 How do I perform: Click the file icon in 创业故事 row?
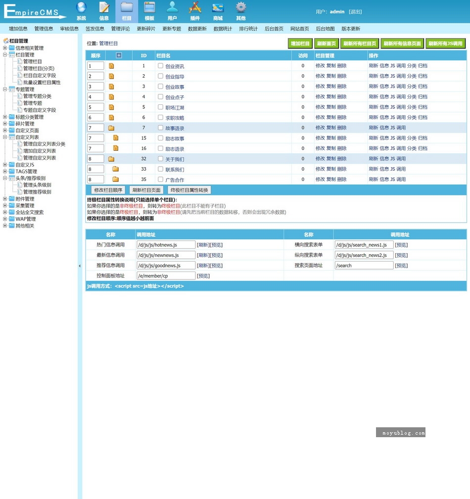tap(111, 87)
